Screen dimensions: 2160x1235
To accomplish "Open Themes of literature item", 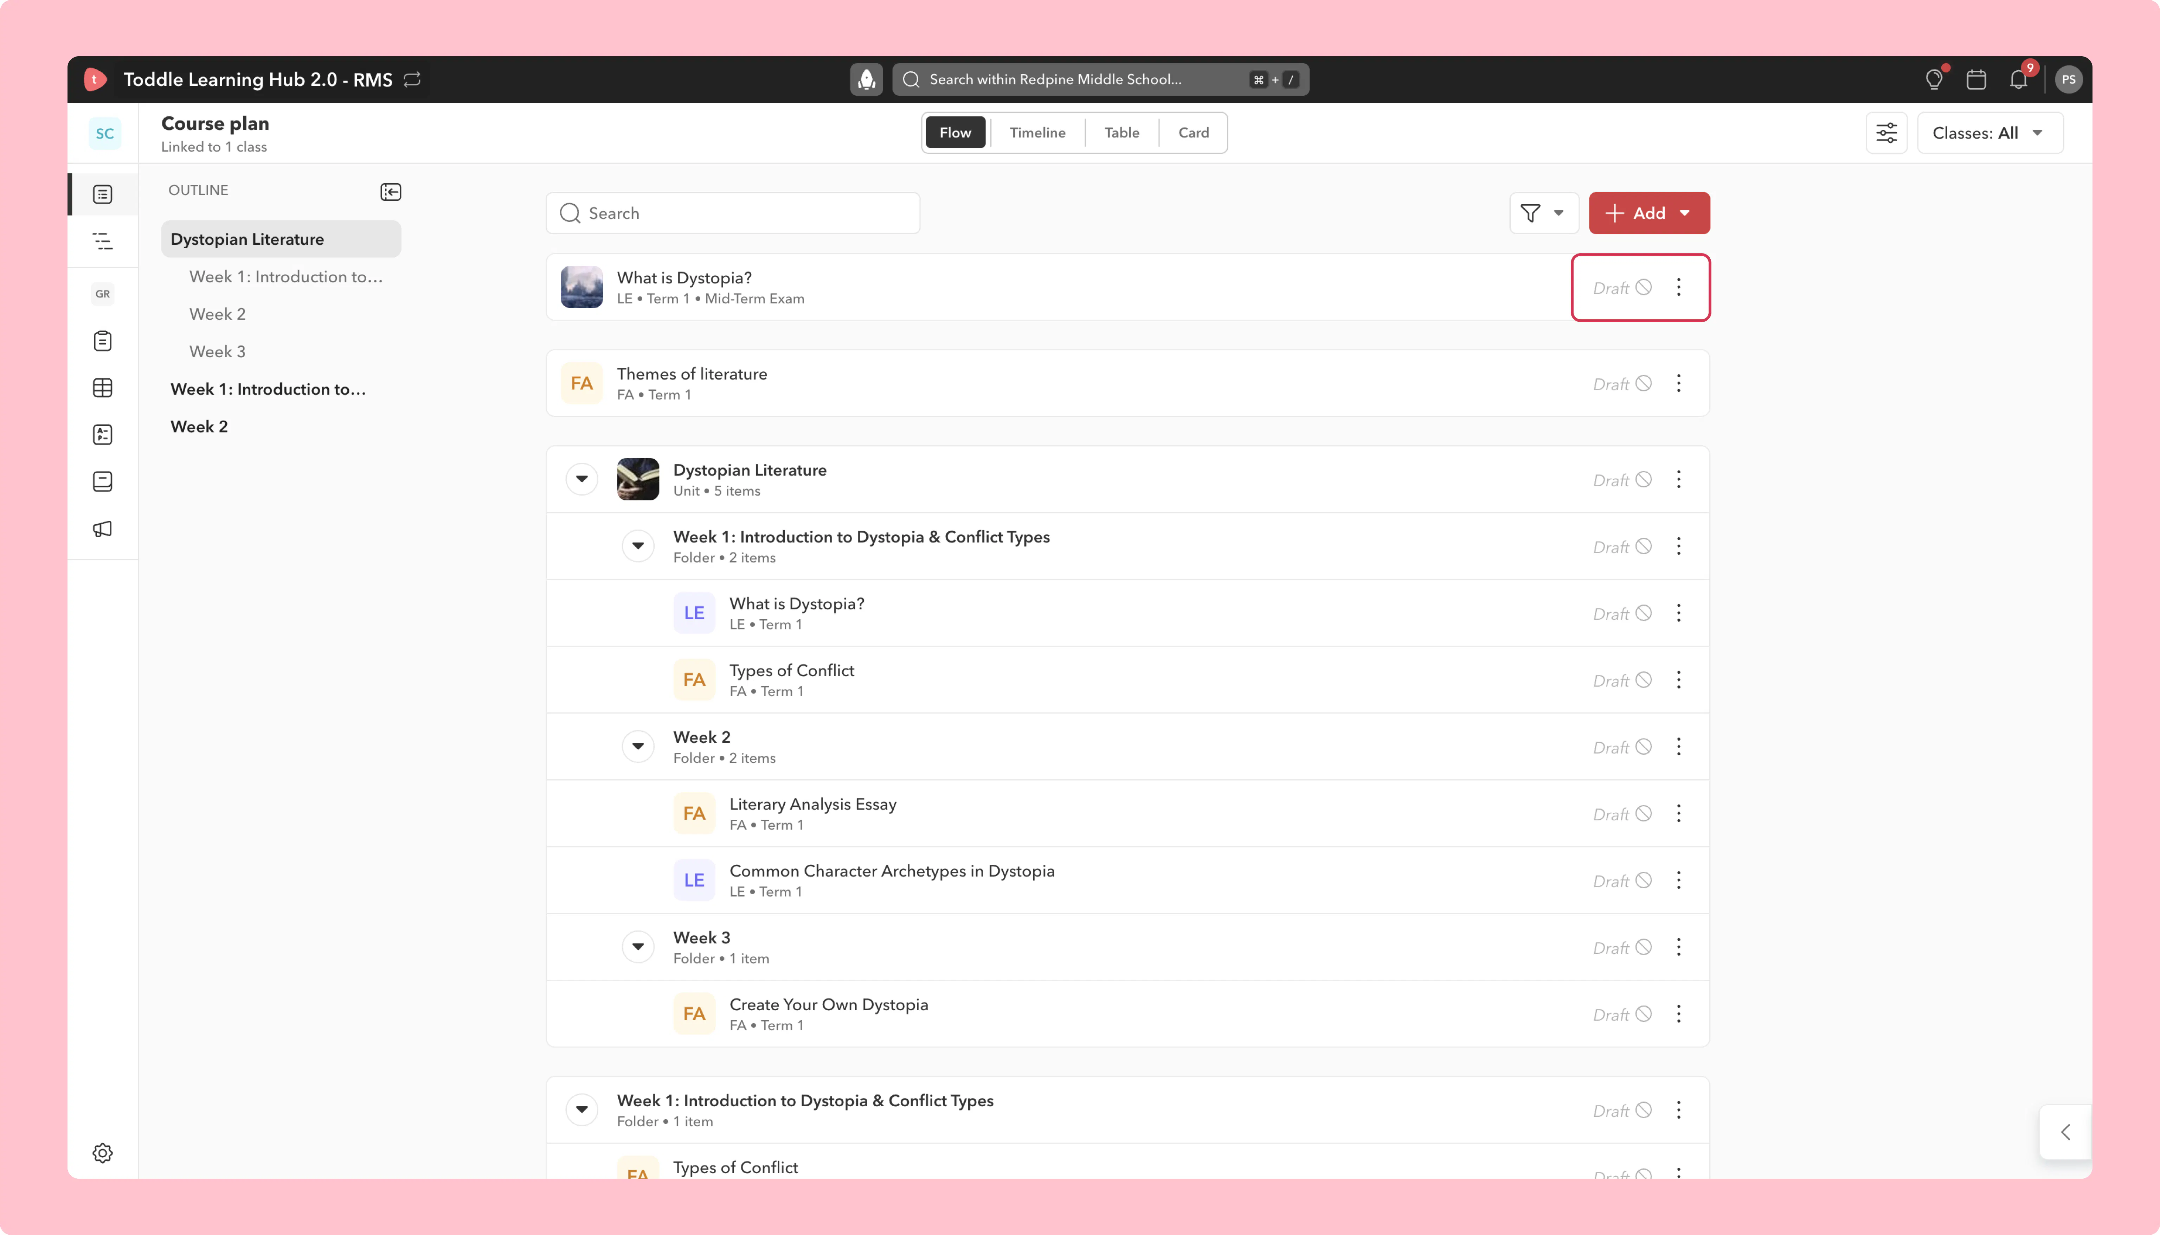I will click(x=1127, y=383).
